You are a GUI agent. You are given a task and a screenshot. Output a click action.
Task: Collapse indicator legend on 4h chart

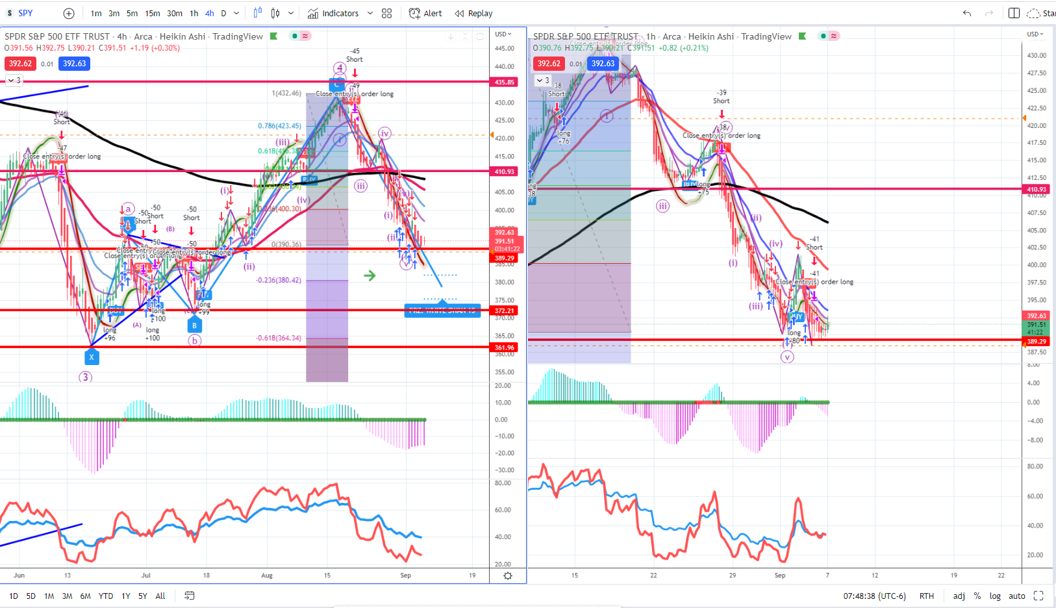(x=14, y=81)
